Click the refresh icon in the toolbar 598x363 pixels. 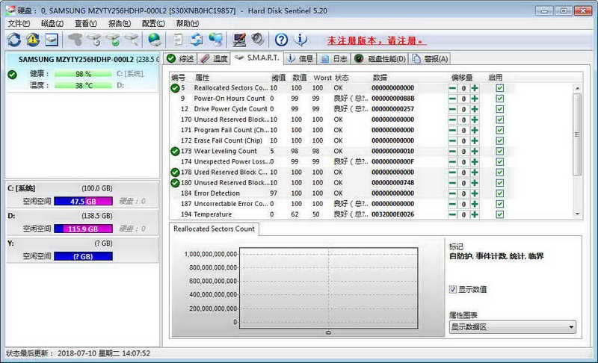pyautogui.click(x=14, y=40)
